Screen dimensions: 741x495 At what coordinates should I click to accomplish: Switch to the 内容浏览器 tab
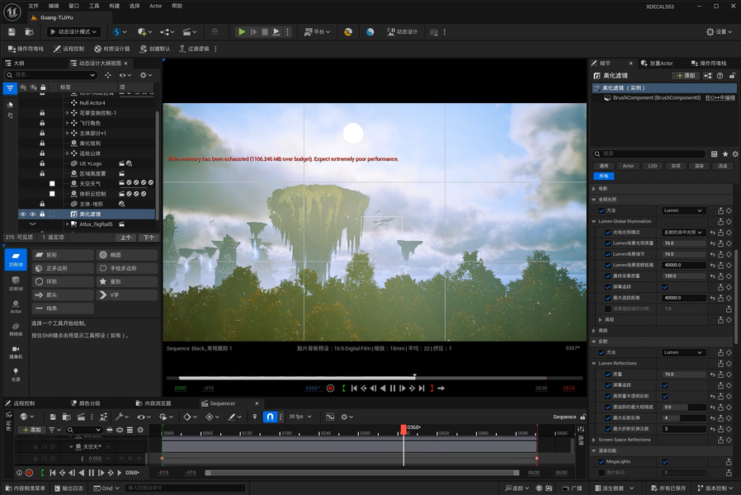click(x=153, y=403)
